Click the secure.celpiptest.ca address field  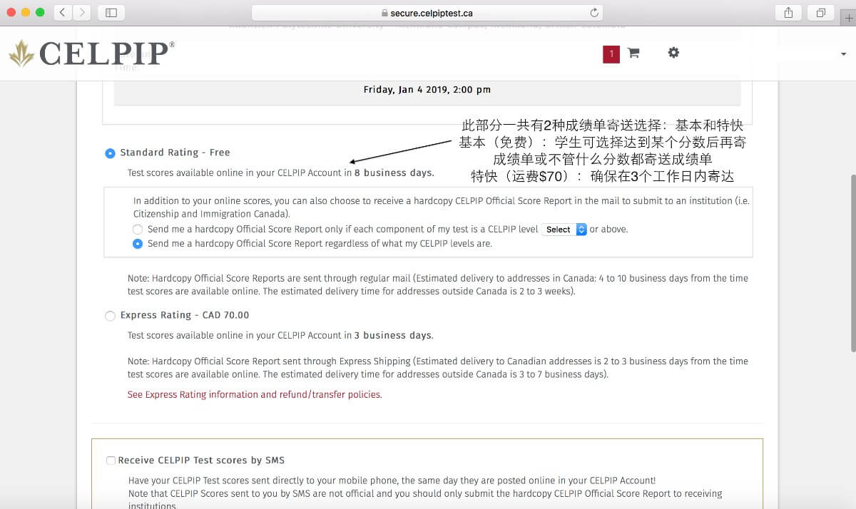(427, 13)
